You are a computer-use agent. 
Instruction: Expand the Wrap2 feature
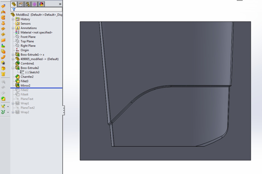tap(13, 112)
